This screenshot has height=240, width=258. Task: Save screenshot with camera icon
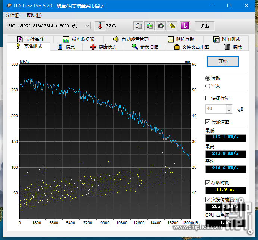[161, 26]
